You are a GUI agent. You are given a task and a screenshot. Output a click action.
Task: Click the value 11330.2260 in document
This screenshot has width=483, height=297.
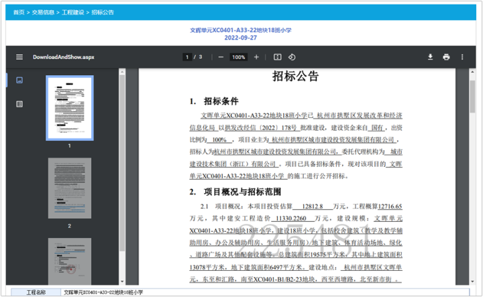coord(290,218)
